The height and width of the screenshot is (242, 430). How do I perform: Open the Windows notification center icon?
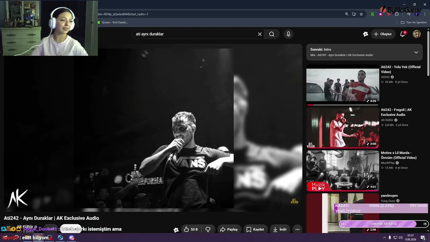pyautogui.click(x=423, y=238)
